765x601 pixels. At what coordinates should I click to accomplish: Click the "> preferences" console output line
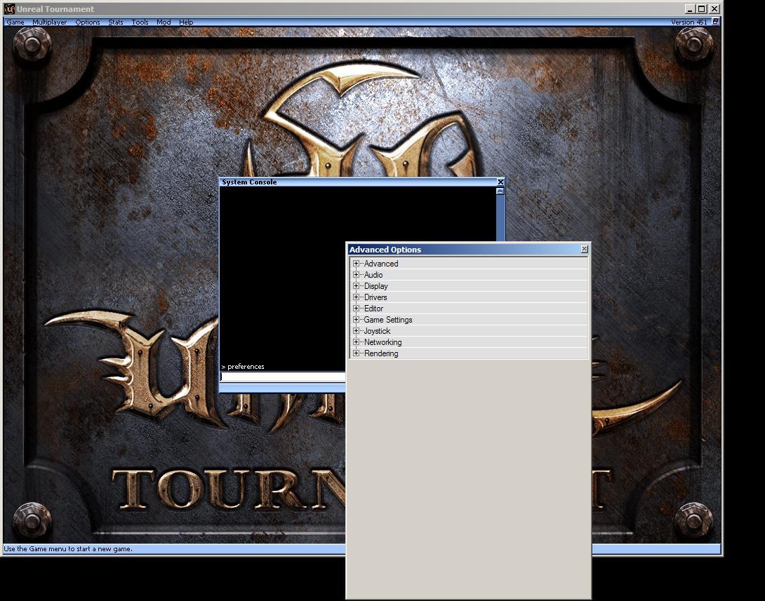243,367
